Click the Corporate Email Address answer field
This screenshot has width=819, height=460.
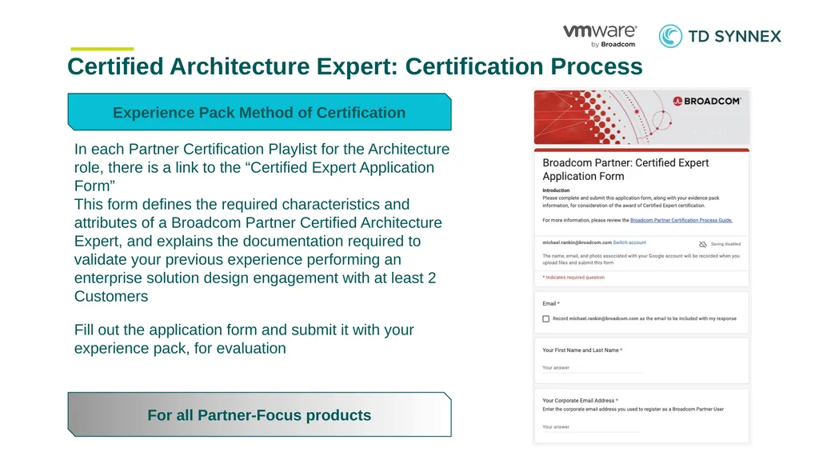(x=592, y=427)
